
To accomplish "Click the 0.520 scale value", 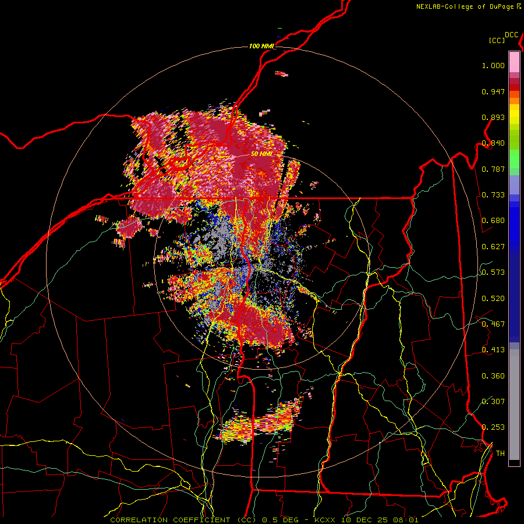I will 493,299.
